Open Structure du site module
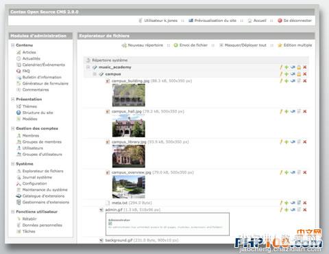 [38, 113]
